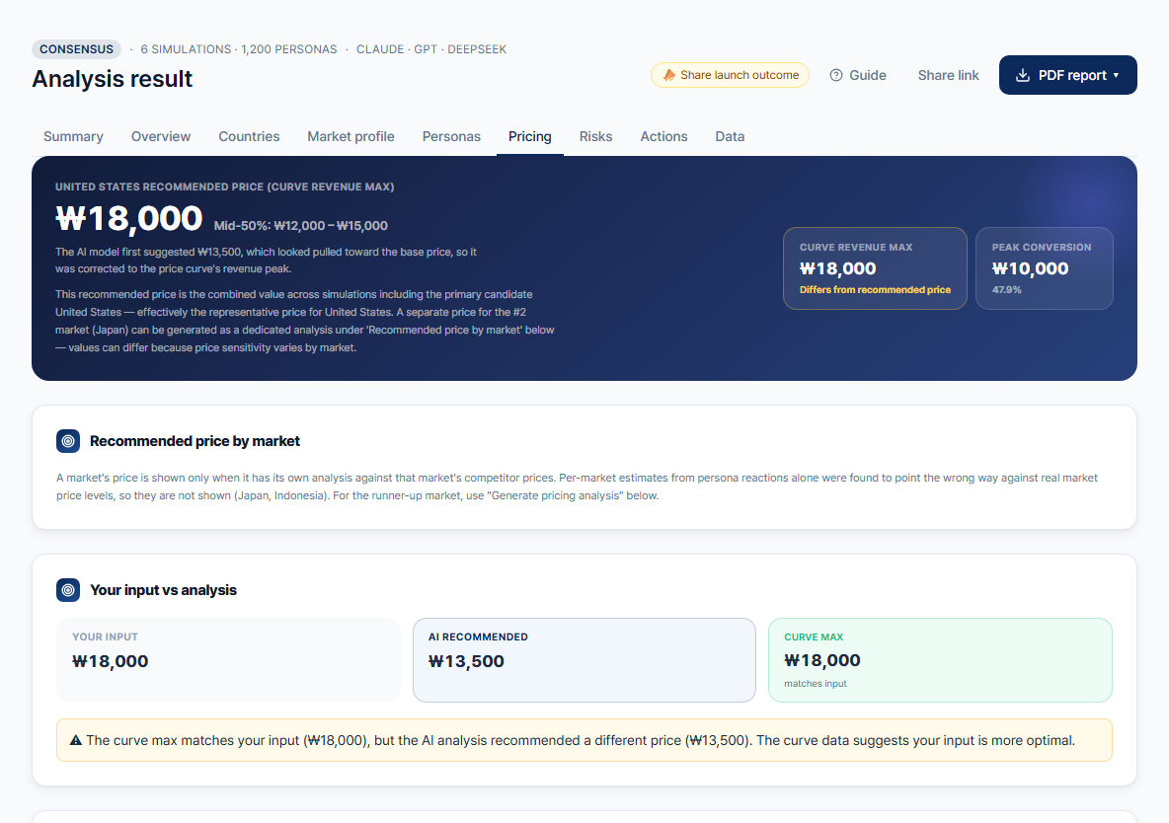This screenshot has width=1169, height=823.
Task: Open the Overview tab
Action: click(x=161, y=136)
